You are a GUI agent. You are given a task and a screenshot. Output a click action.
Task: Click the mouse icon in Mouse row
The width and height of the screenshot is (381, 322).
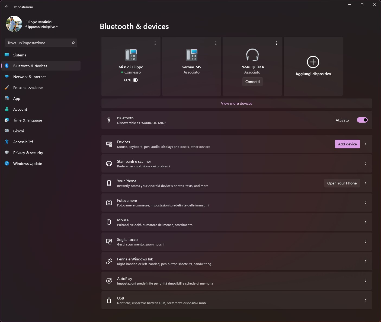109,222
